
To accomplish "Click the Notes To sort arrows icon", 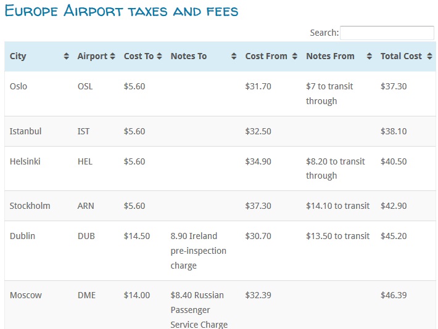I will (234, 56).
